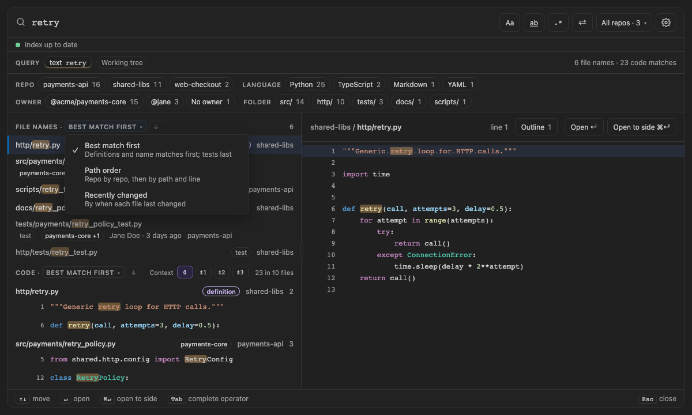Toggle whole word matching ab button
The width and height of the screenshot is (692, 415).
coord(534,22)
